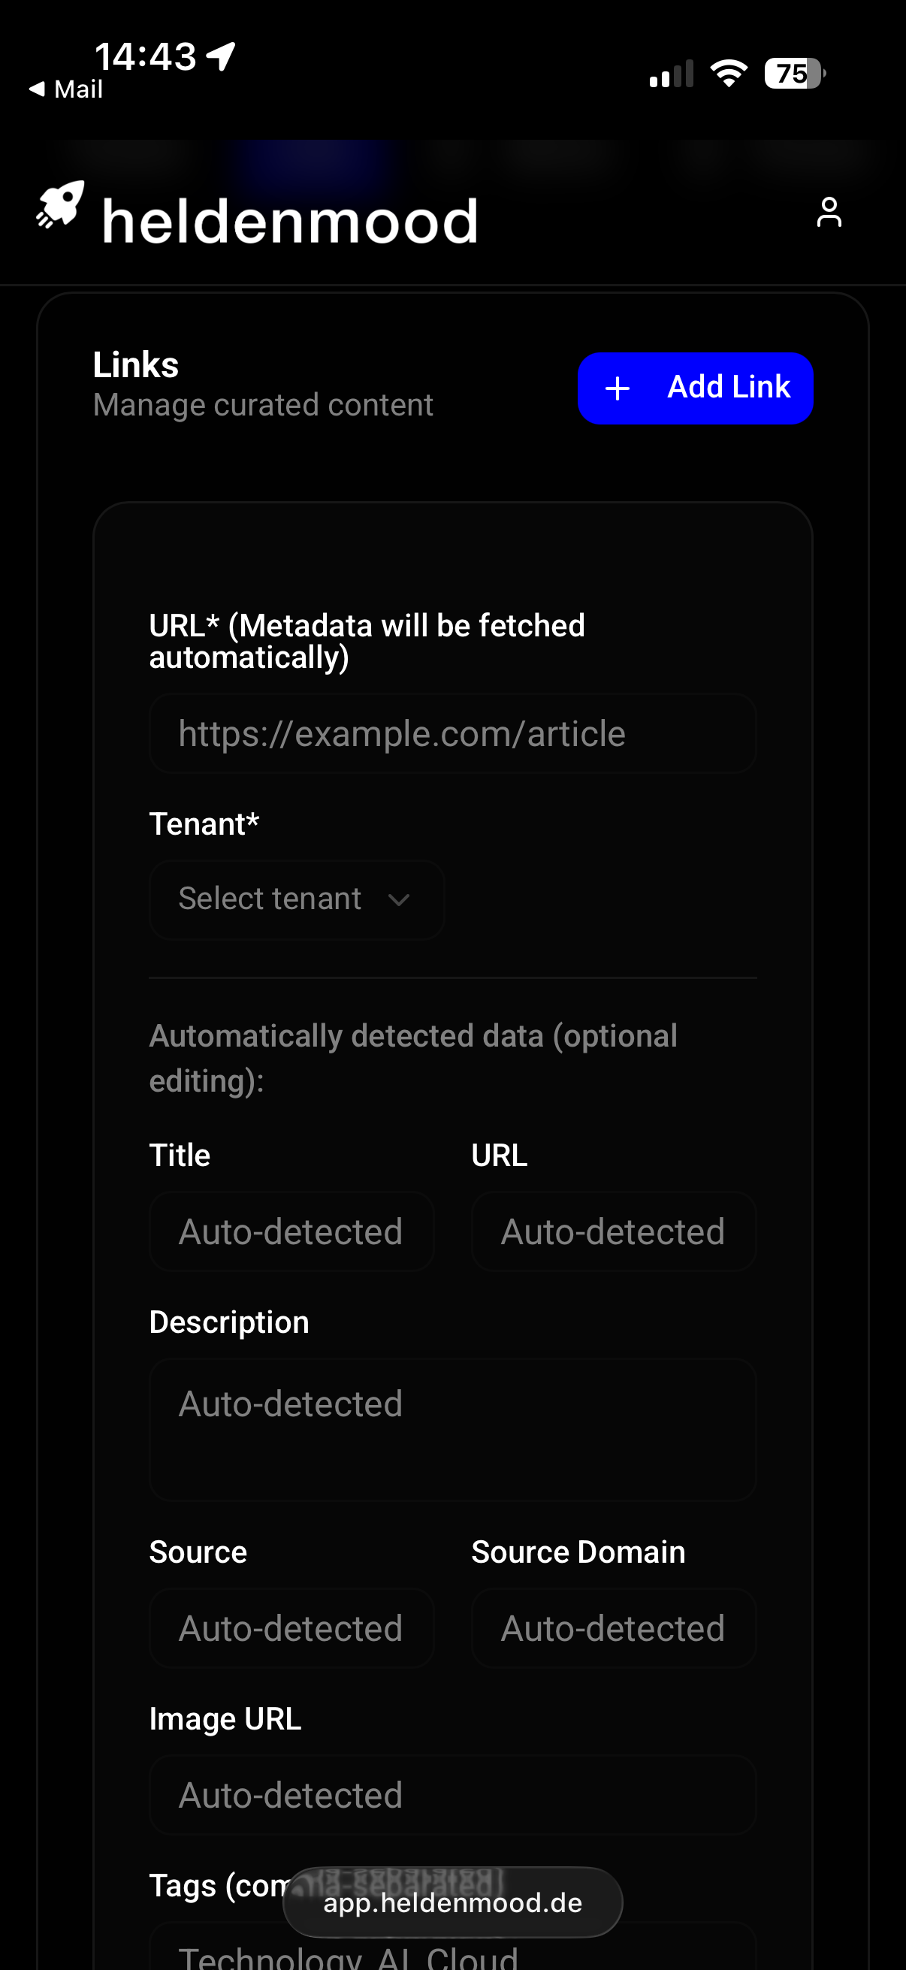The image size is (906, 1970).
Task: Tap the app.heldenmood.de address bar pill
Action: [x=452, y=1902]
